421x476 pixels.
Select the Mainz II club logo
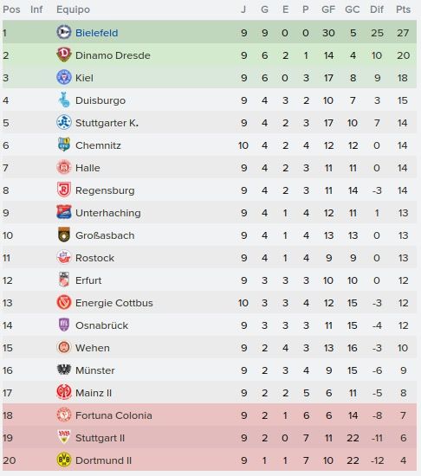[x=64, y=392]
